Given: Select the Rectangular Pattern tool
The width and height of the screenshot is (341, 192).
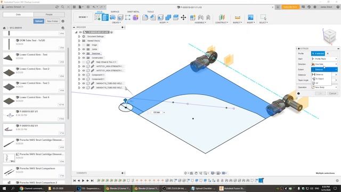Looking at the screenshot, I should pyautogui.click(x=128, y=17).
